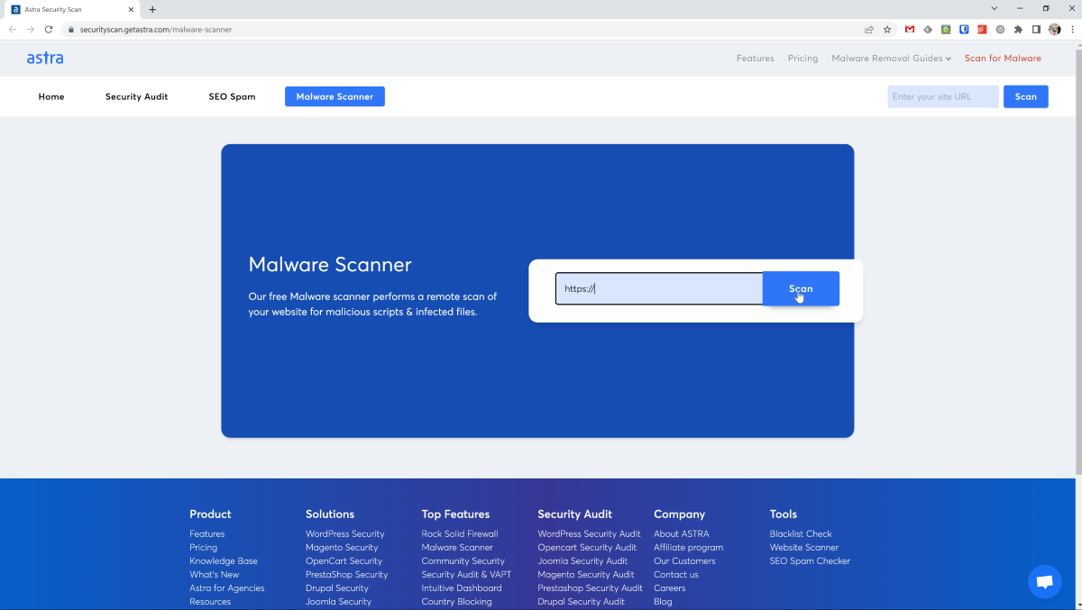Open the SEO Spam Checker tool link

[810, 561]
